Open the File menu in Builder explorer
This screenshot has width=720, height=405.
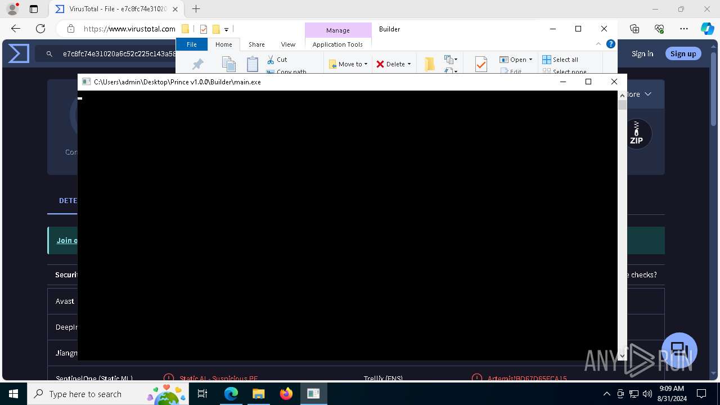192,44
